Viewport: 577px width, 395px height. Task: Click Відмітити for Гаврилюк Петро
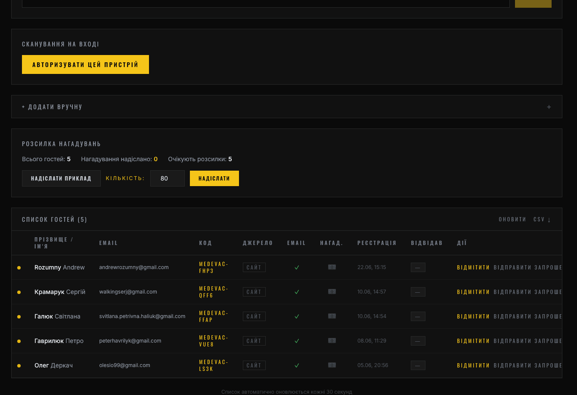tap(473, 341)
